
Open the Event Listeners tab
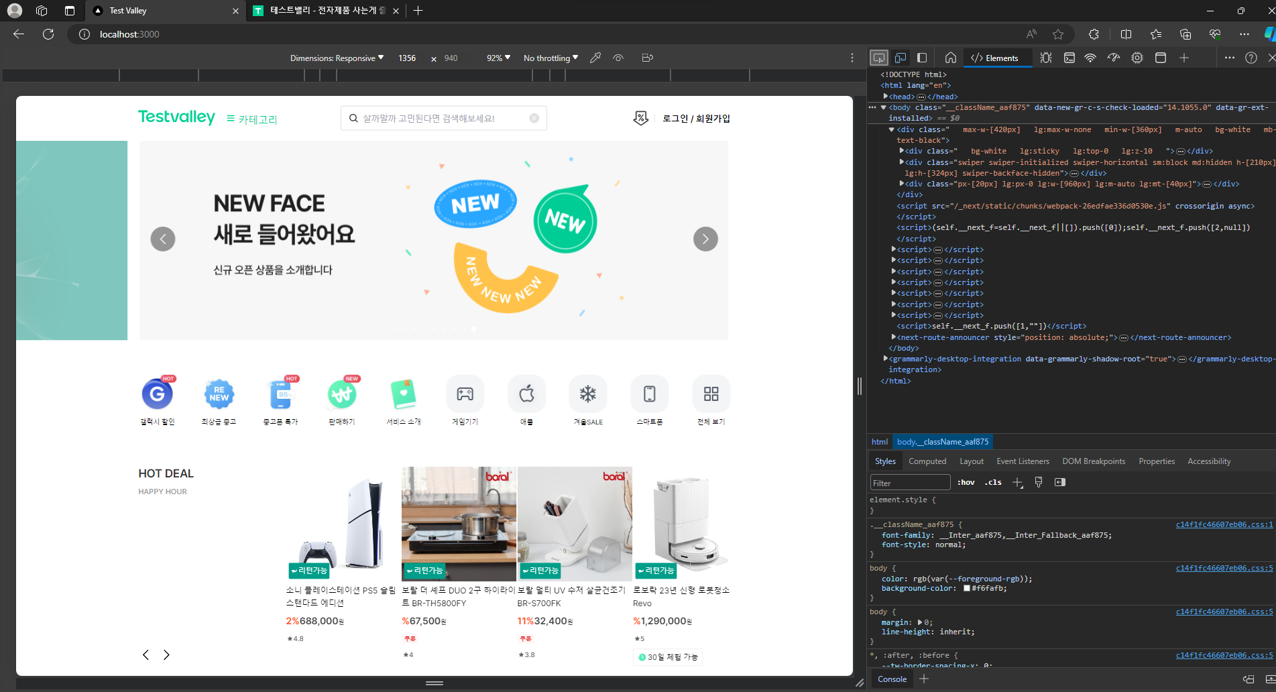1023,461
